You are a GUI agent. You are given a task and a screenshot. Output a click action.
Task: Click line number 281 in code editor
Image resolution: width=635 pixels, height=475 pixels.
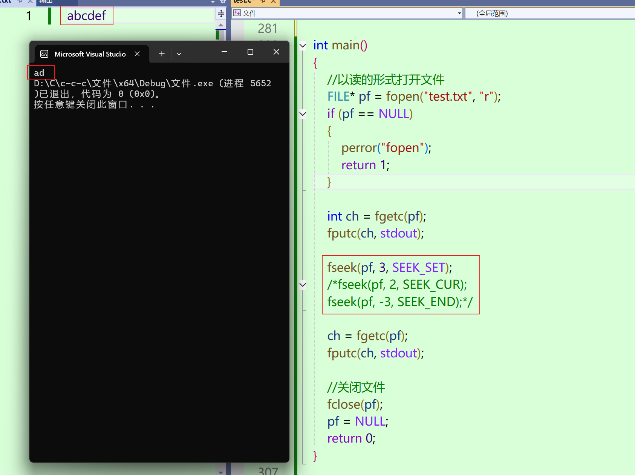268,29
